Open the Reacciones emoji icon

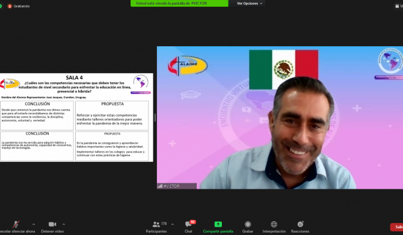pos(300,224)
